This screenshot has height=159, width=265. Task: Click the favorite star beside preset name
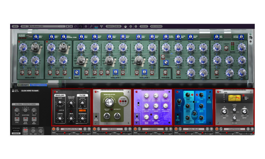coord(30,26)
